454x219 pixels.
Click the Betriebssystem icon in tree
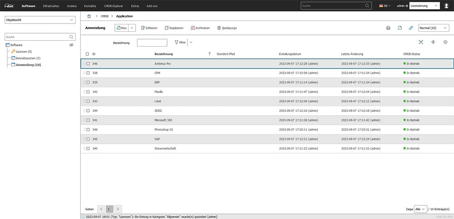coord(13,58)
